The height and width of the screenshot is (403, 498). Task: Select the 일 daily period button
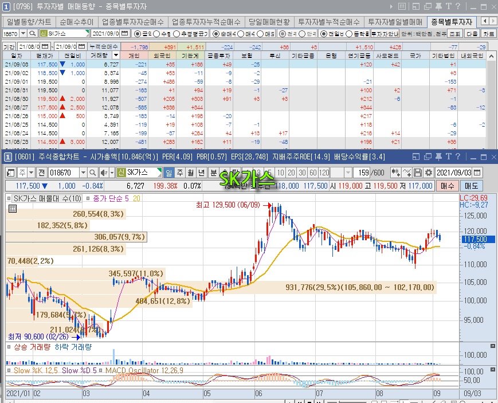pyautogui.click(x=168, y=173)
